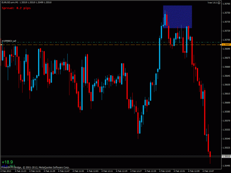The width and height of the screenshot is (231, 173).
Task: Click the 1.35645 price scale label
Action: (x=227, y=76)
